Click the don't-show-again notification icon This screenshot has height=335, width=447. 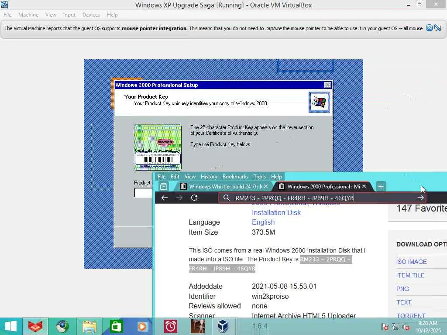click(438, 28)
